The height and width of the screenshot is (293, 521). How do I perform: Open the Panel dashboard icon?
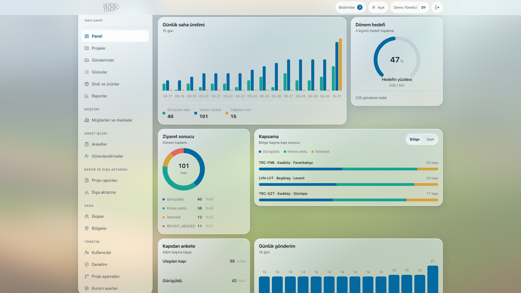pos(87,36)
